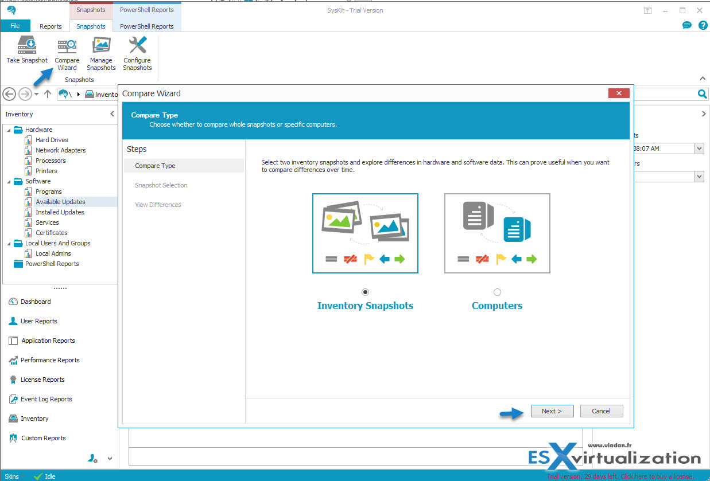Click Skins in the status bar
710x481 pixels.
11,476
